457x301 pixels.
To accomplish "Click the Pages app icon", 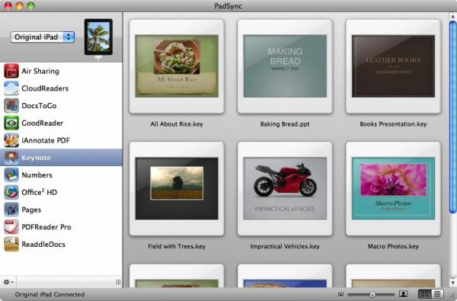I will pyautogui.click(x=11, y=210).
